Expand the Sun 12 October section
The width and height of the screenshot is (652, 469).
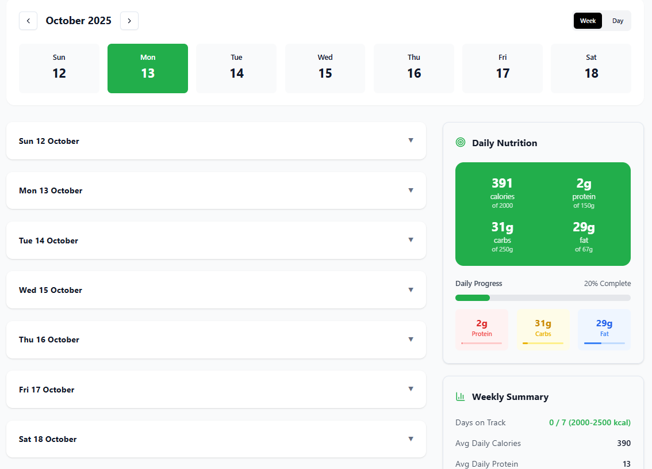tap(411, 140)
